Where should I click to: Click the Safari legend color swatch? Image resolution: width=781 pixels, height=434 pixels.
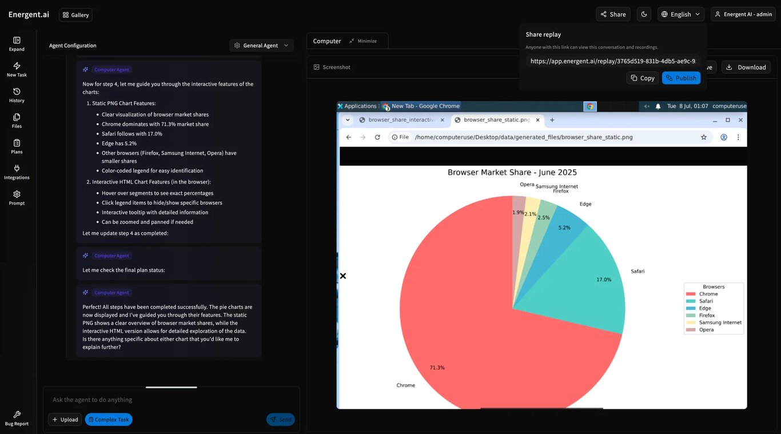click(690, 301)
